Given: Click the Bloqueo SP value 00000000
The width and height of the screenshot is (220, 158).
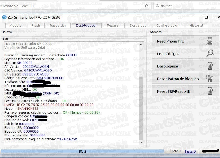Looking at the screenshot, I should pos(31,127).
